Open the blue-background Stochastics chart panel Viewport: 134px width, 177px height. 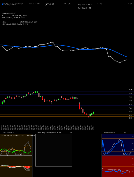pos(118,145)
